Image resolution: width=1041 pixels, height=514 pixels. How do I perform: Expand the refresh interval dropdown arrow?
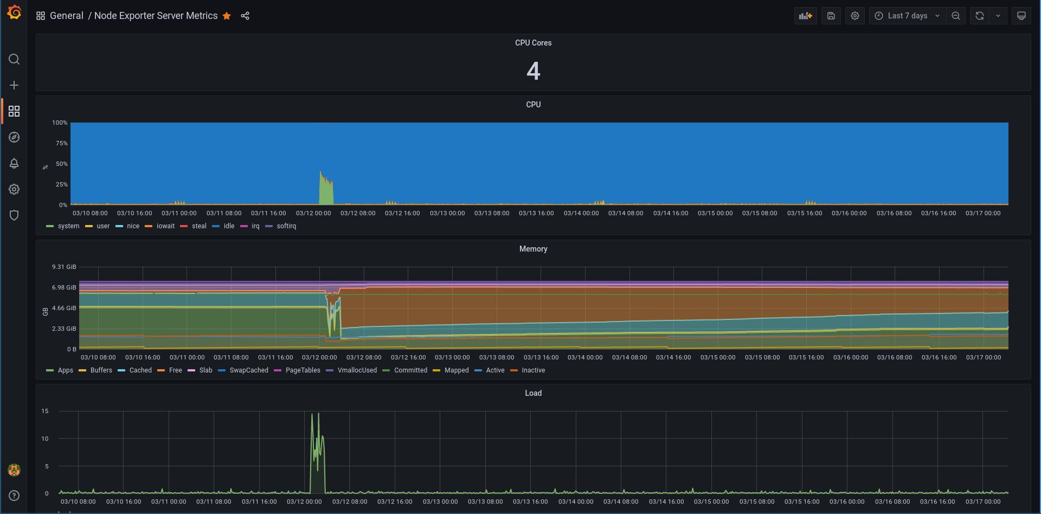pos(998,16)
